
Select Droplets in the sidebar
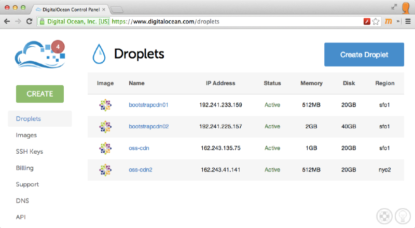[40, 119]
